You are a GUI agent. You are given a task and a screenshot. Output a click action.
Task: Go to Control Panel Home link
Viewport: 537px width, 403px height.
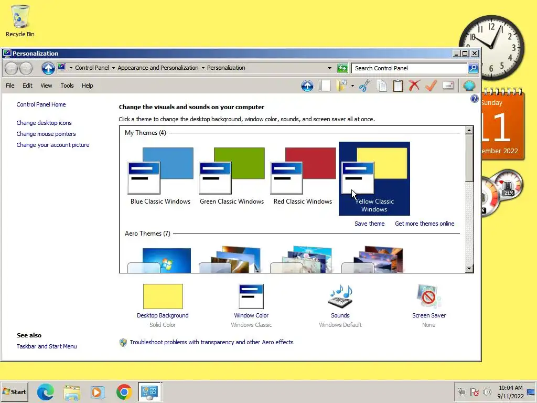[41, 104]
